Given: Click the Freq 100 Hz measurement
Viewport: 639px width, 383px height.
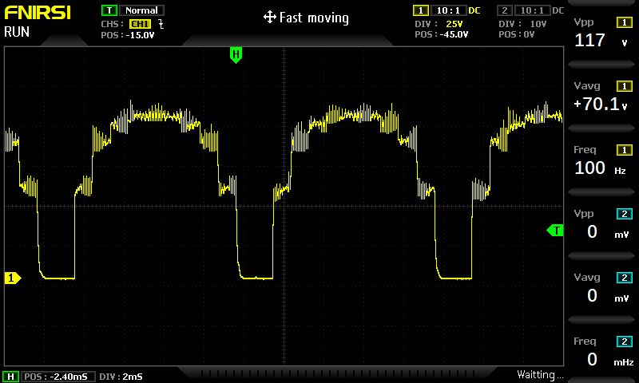Looking at the screenshot, I should 601,168.
